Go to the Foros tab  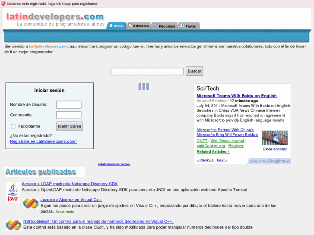coord(188,26)
